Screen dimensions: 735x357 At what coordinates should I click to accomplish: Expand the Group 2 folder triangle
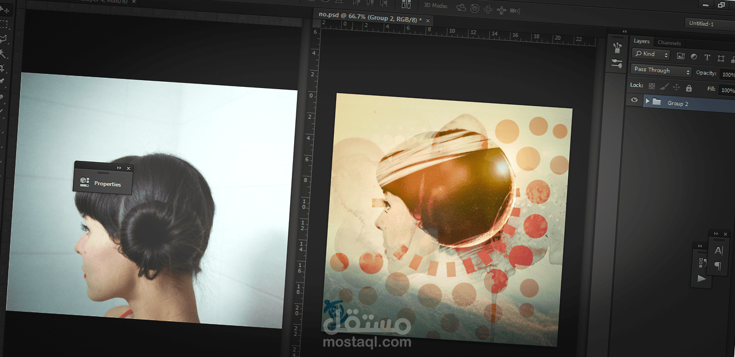coord(647,101)
